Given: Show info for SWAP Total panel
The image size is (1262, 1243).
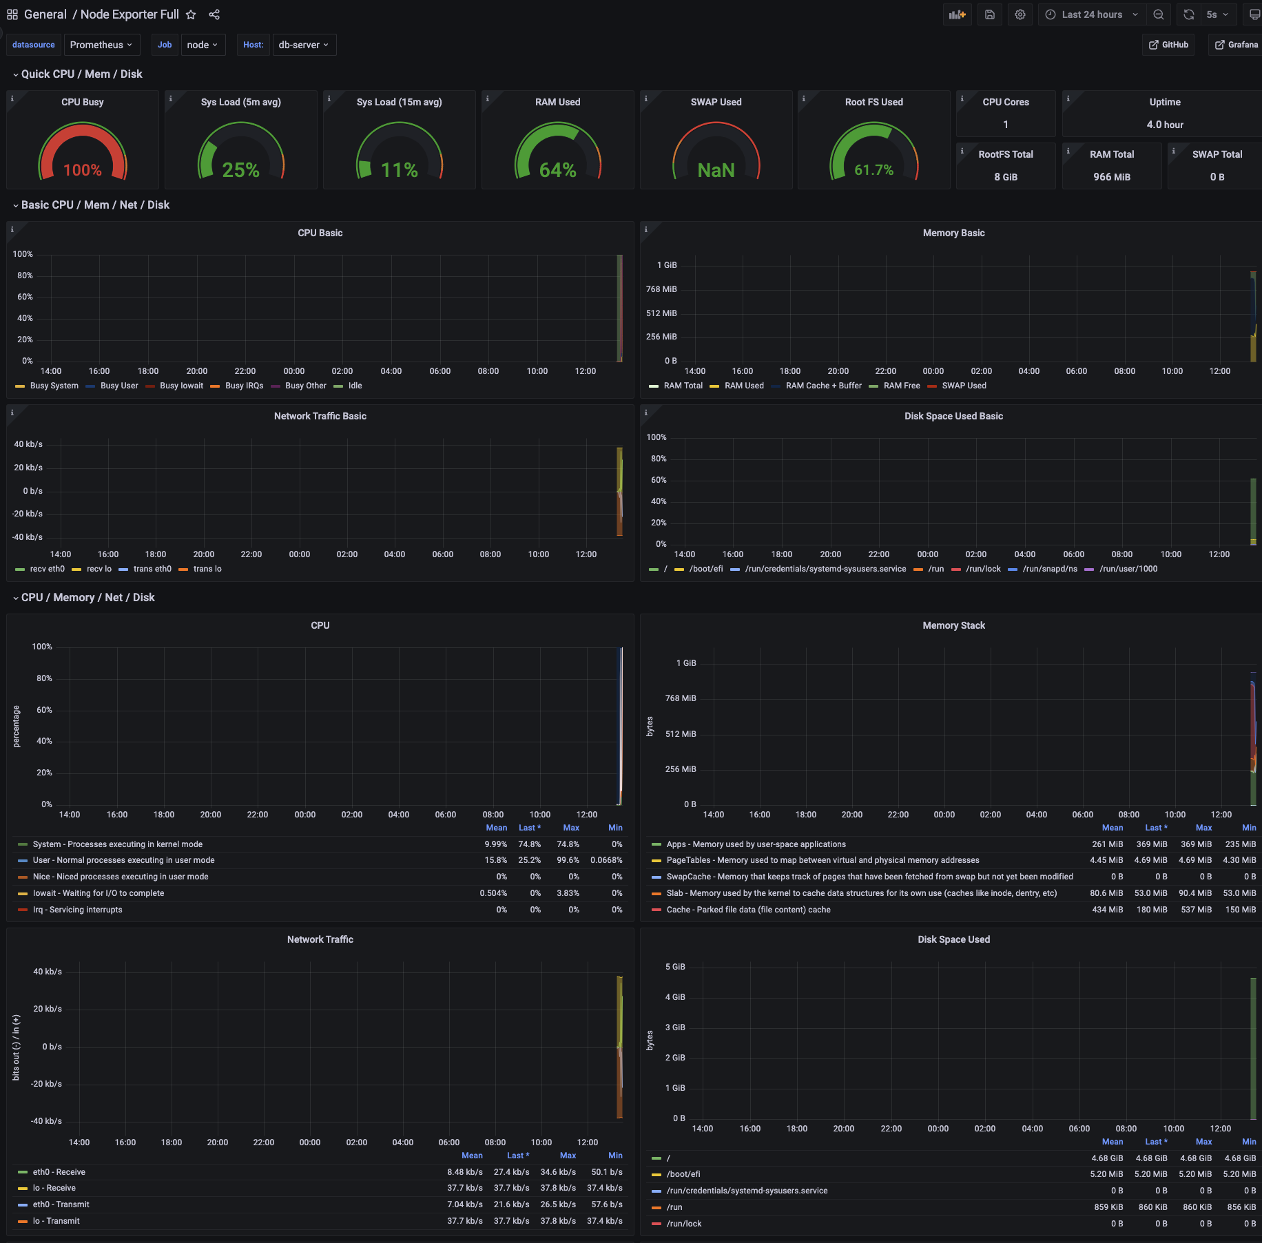Looking at the screenshot, I should point(1173,151).
